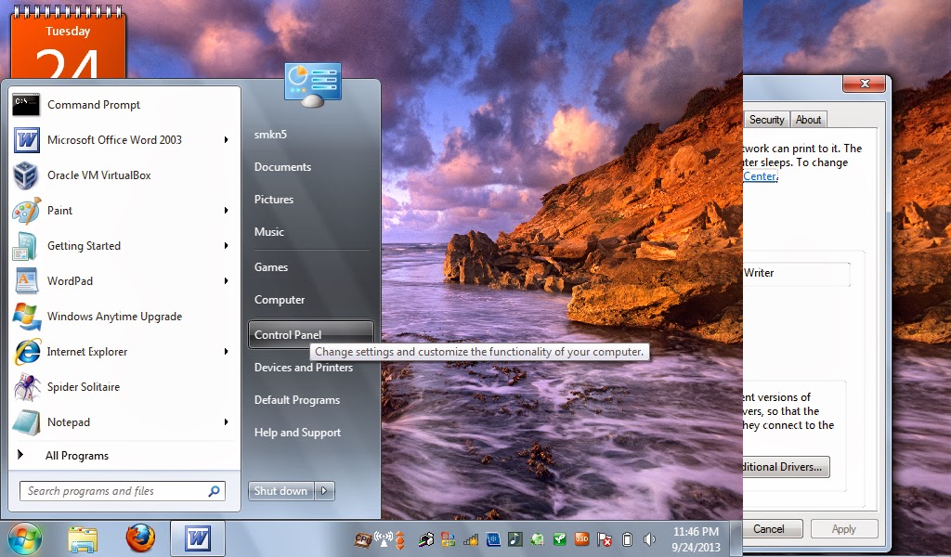Switch to Word taskbar button
Image resolution: width=951 pixels, height=557 pixels.
[x=198, y=538]
